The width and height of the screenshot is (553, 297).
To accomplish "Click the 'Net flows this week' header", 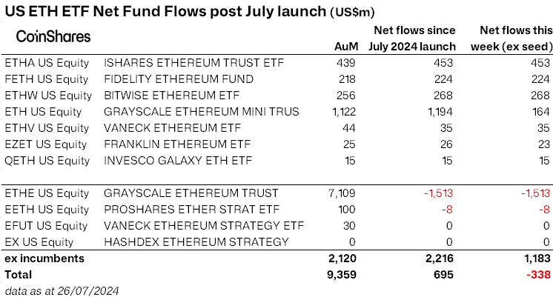I will click(511, 39).
